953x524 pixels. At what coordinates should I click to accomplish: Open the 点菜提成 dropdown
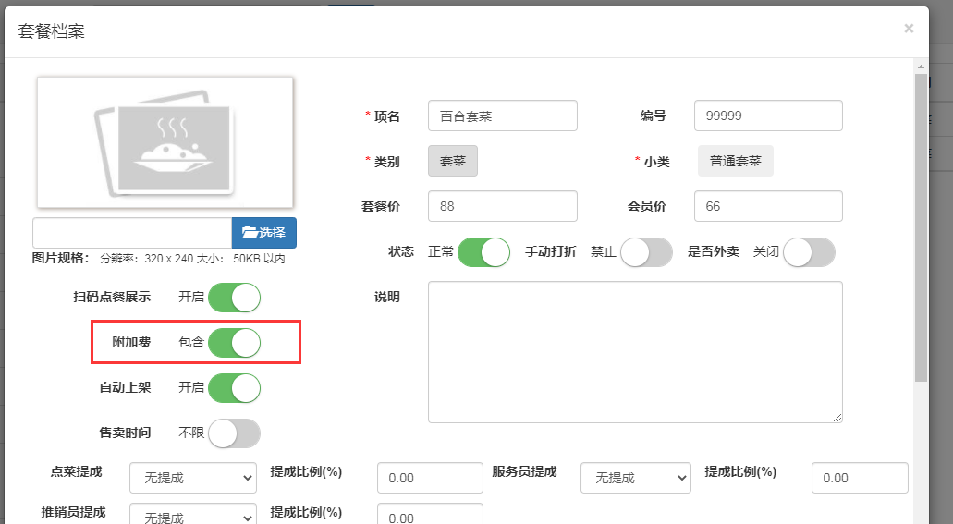coord(192,478)
